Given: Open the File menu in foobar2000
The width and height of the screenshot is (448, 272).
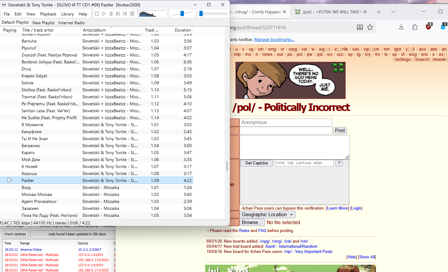Looking at the screenshot, I should coord(7,14).
